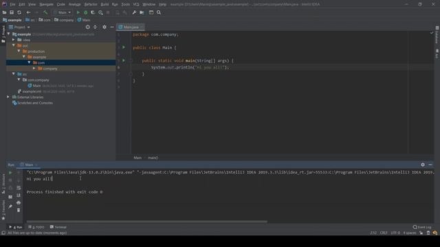Screen dimensions: 440x247
Task: Click the Profiler run icon in toolbar
Action: tap(100, 12)
